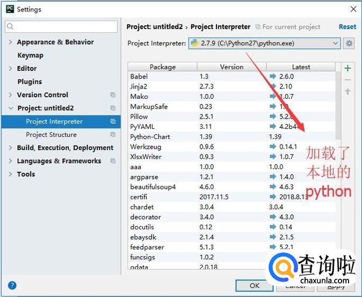Select the MarkupSafe package row
This screenshot has width=362, height=297.
point(231,106)
